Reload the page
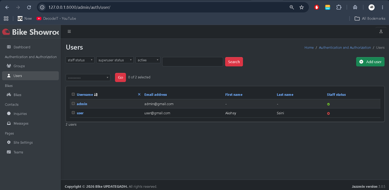 pyautogui.click(x=29, y=8)
